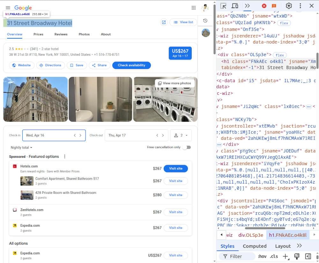
Task: Toggle :hov element state pane
Action: 262,256
